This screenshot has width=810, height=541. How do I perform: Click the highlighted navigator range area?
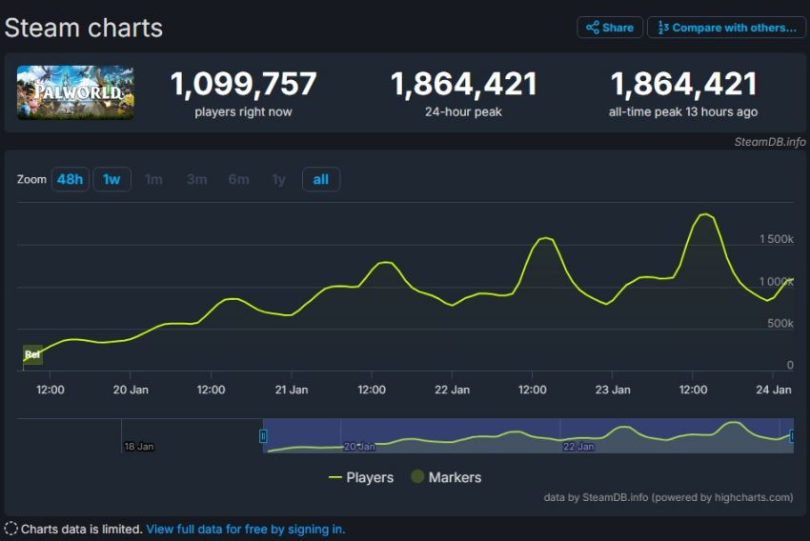(x=528, y=435)
